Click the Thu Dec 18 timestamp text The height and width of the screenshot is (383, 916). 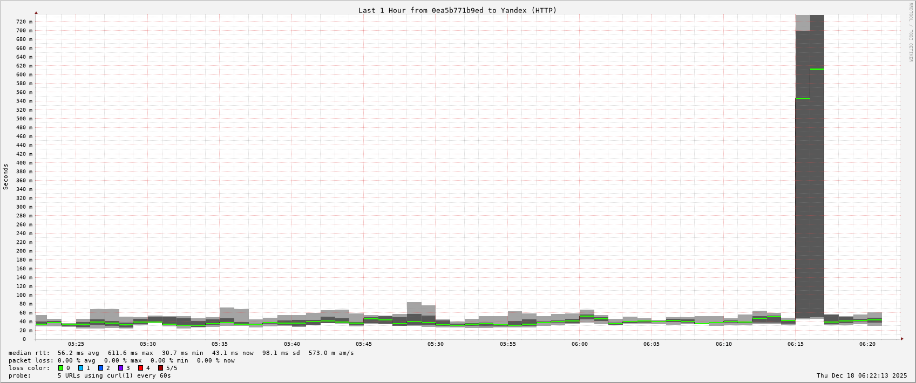(x=861, y=375)
